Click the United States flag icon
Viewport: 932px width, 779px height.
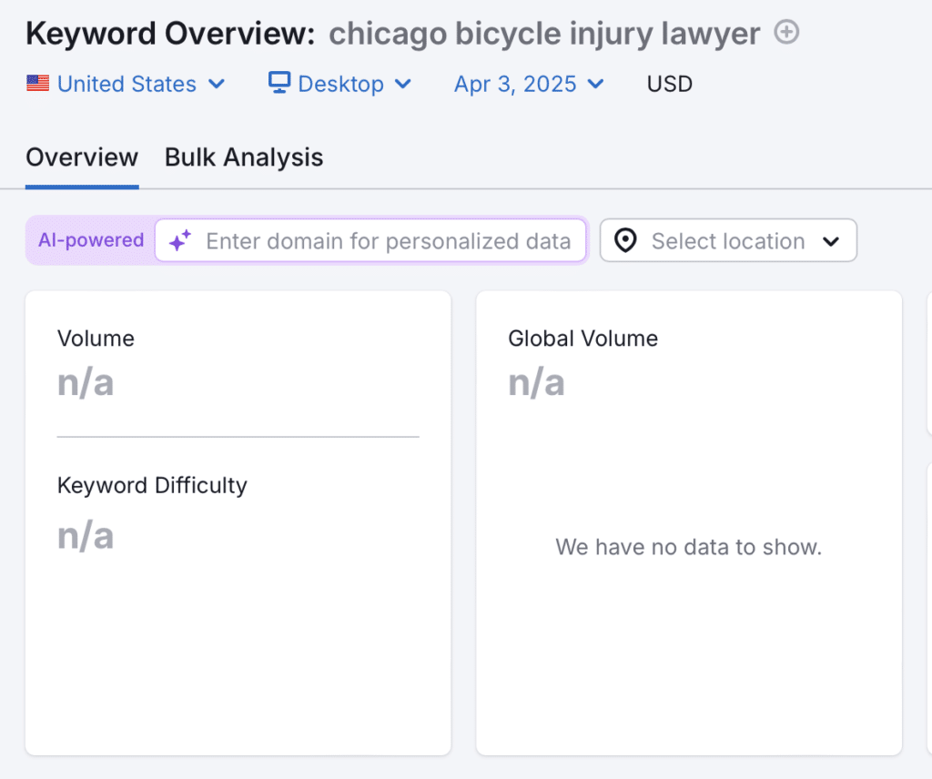pyautogui.click(x=37, y=84)
